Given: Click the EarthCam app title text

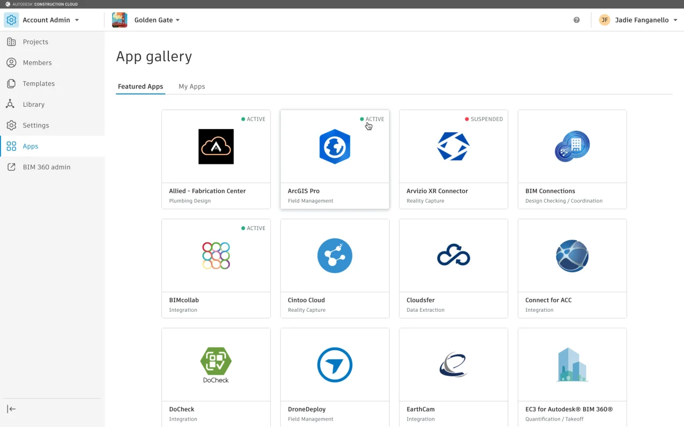Looking at the screenshot, I should (421, 409).
